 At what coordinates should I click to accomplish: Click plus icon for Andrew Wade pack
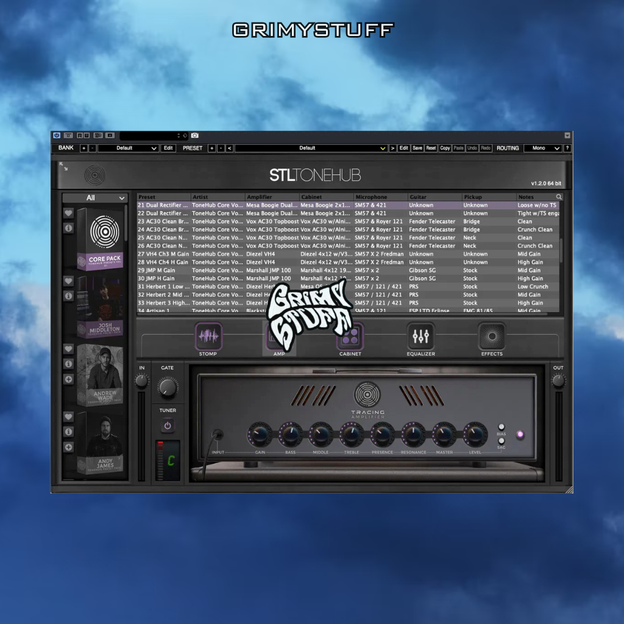[x=68, y=379]
